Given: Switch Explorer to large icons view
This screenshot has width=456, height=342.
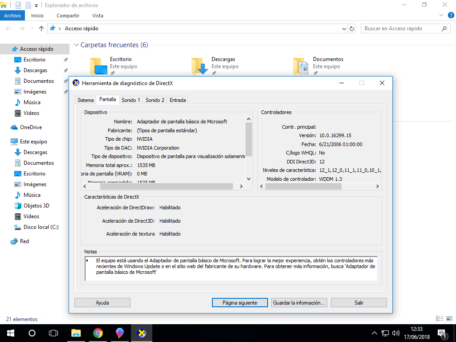Looking at the screenshot, I should 449,319.
